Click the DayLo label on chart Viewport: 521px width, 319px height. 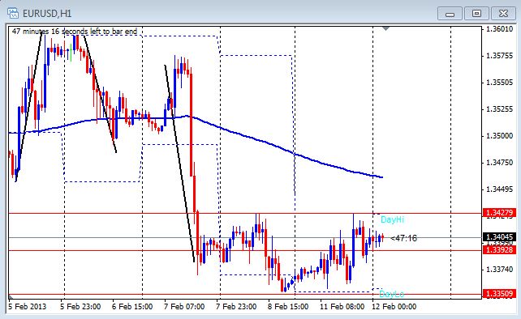pos(391,294)
